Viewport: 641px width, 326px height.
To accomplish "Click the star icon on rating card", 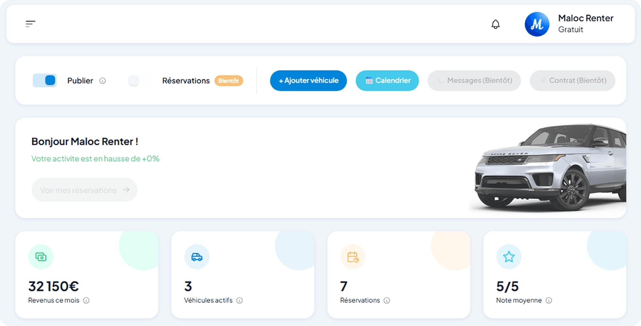I will [x=508, y=256].
